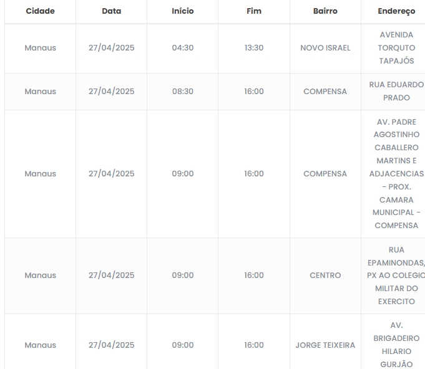Screen dimensions: 425x369
Task: Click COMPENSA in the RUA EDUARDO PRADO row
Action: [325, 92]
